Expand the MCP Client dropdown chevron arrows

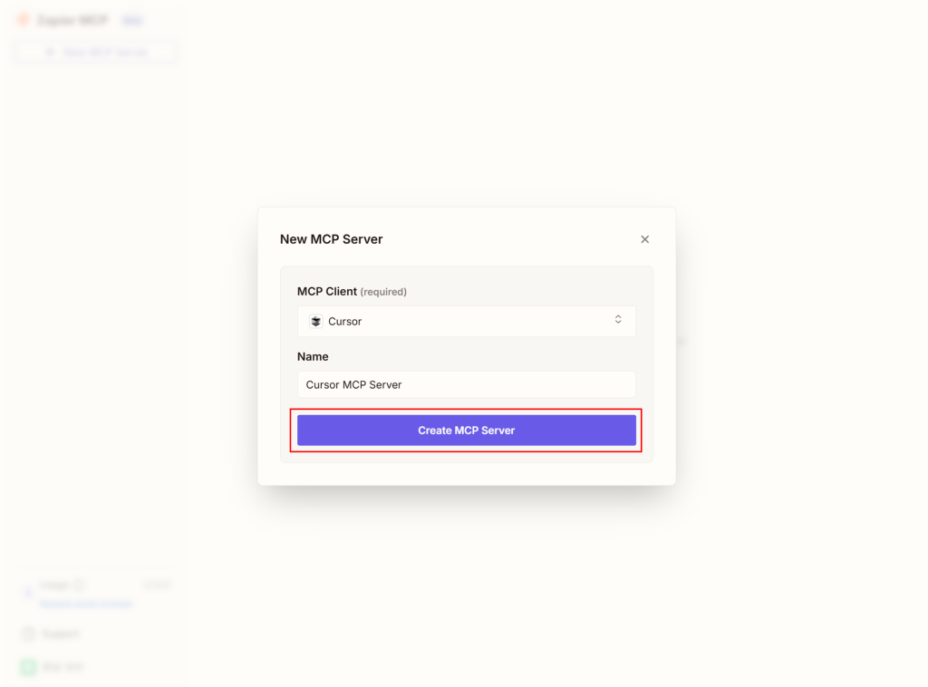[618, 320]
